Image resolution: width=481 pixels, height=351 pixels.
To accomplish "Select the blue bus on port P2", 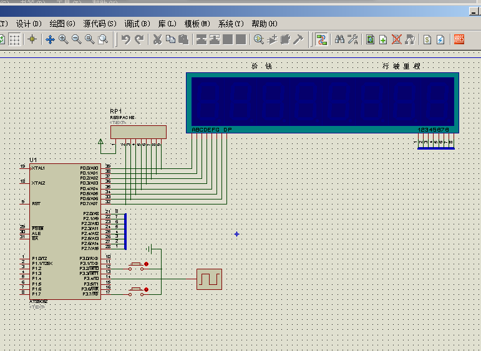I will (x=125, y=232).
